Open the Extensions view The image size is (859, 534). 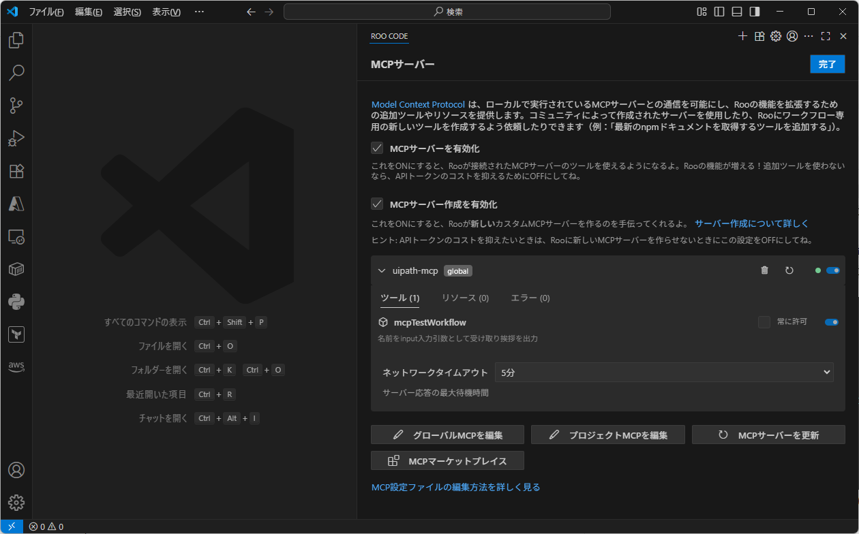tap(16, 171)
